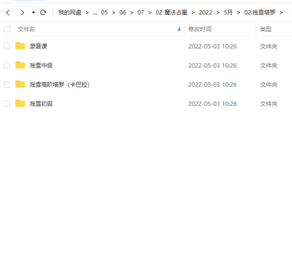This screenshot has height=261, width=292.
Task: Click the back navigation arrow
Action: point(7,13)
